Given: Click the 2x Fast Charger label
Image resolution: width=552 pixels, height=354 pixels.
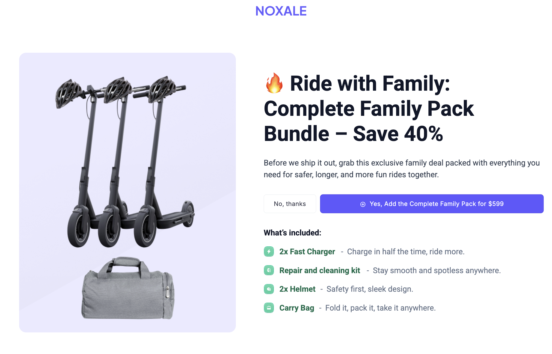Looking at the screenshot, I should click(307, 252).
